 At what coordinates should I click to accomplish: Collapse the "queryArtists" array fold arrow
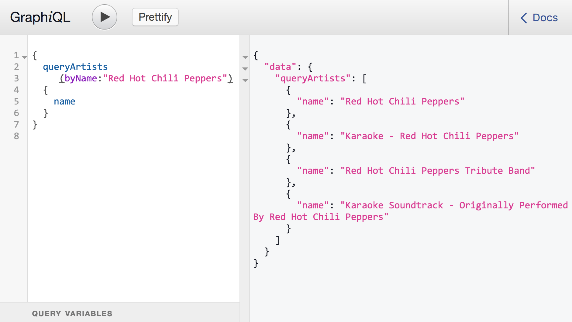[245, 80]
